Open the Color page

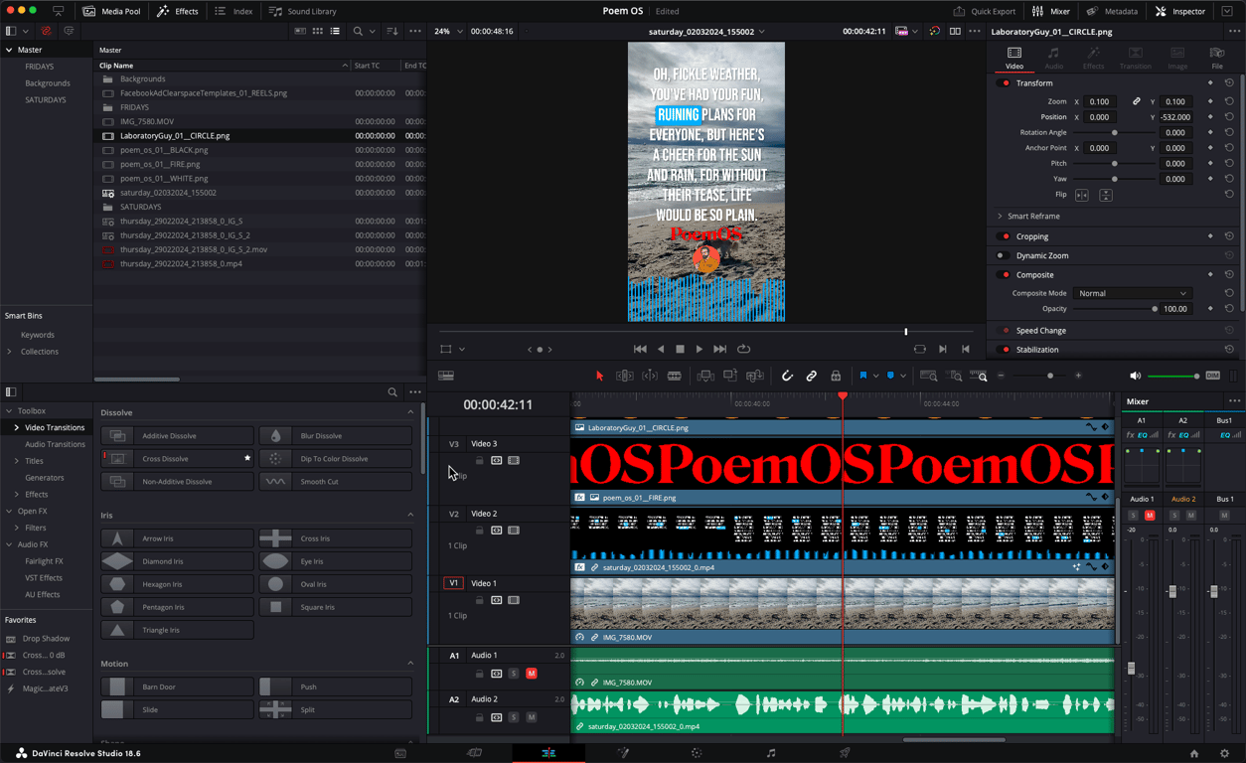click(x=697, y=752)
